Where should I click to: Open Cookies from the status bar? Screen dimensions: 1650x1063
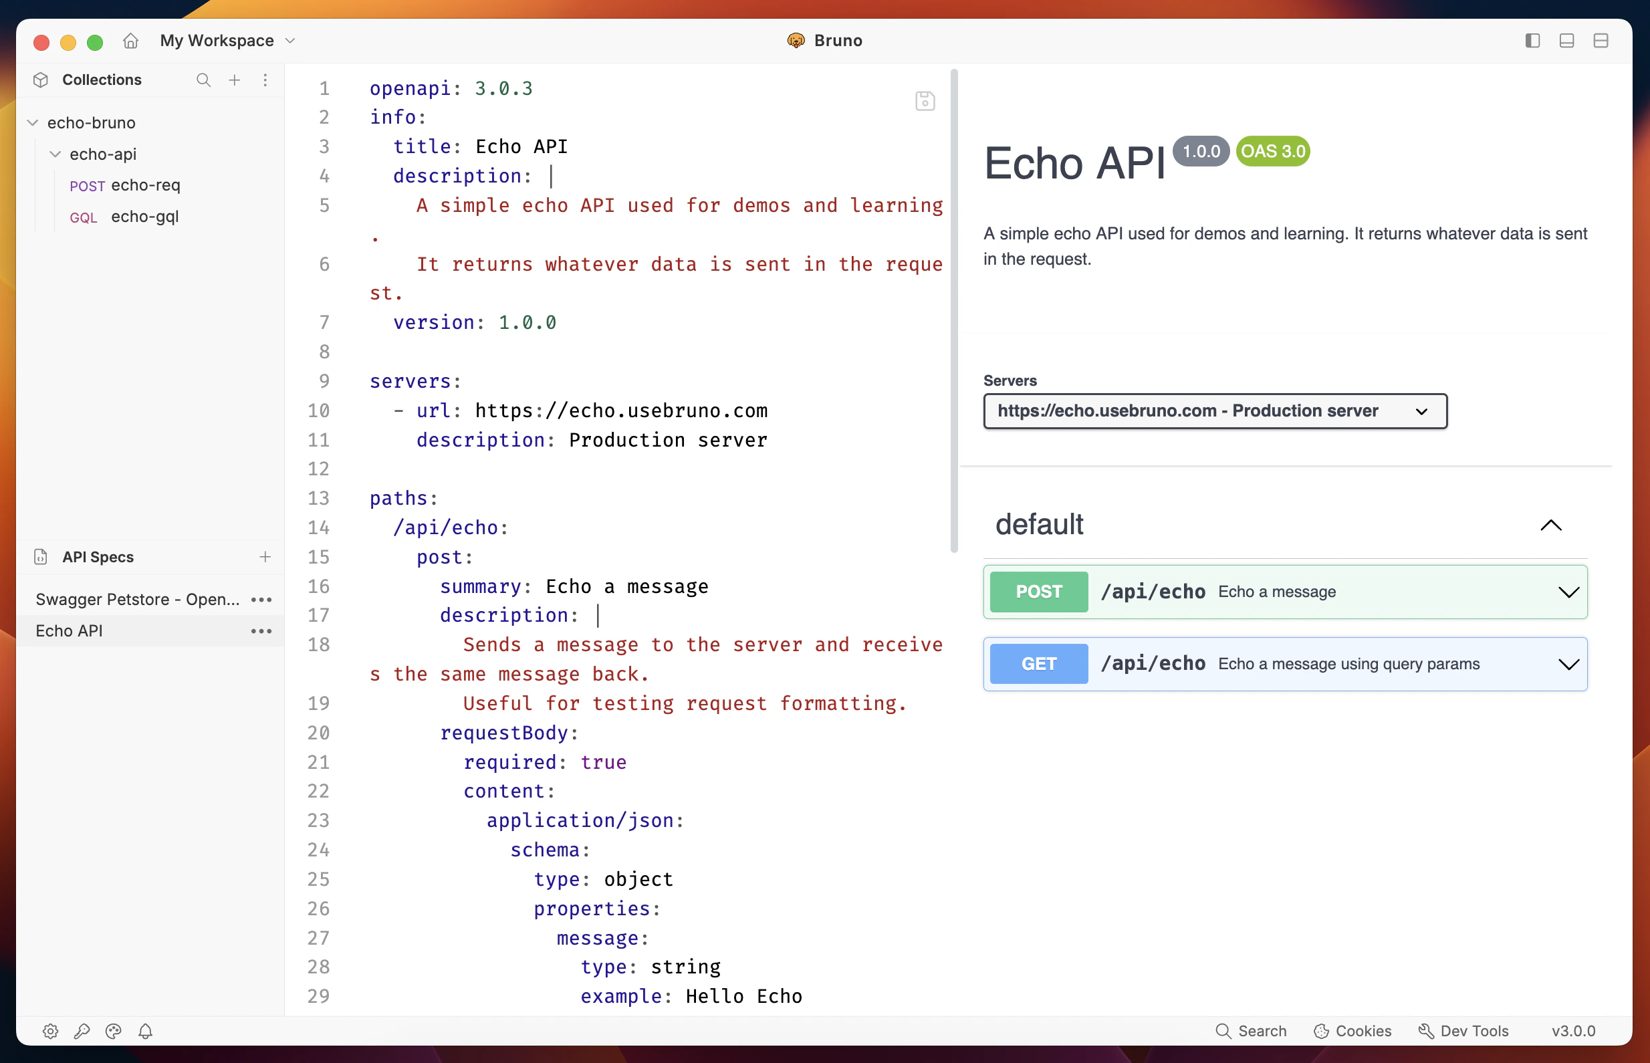[1352, 1030]
